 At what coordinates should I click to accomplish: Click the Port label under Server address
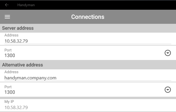click(8, 50)
